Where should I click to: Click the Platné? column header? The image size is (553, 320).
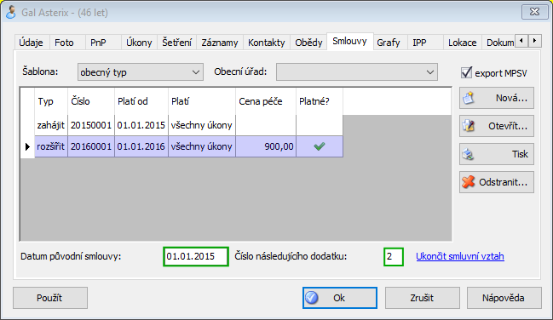click(320, 101)
